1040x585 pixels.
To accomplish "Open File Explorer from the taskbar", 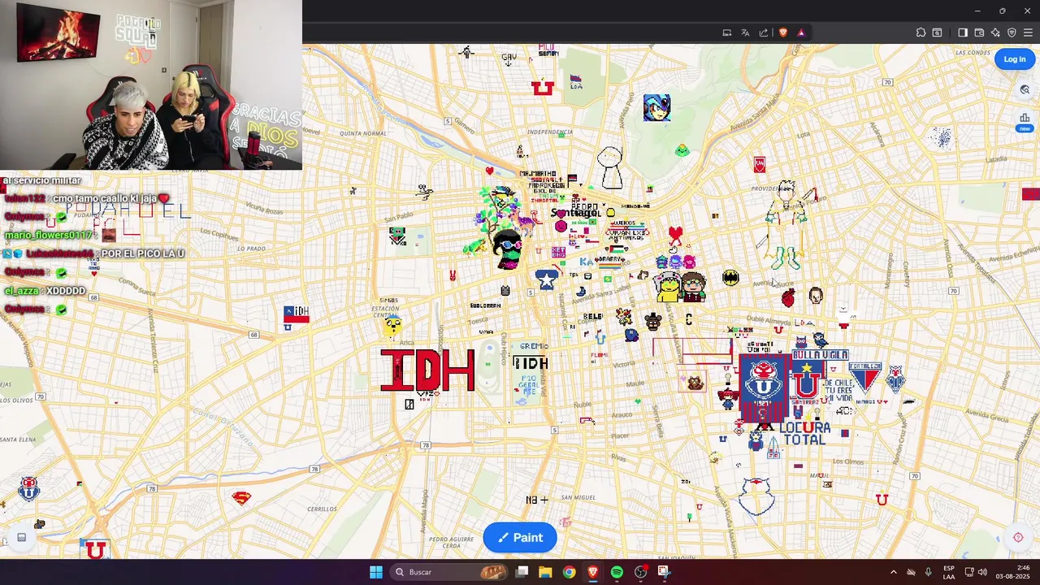I will click(x=545, y=572).
